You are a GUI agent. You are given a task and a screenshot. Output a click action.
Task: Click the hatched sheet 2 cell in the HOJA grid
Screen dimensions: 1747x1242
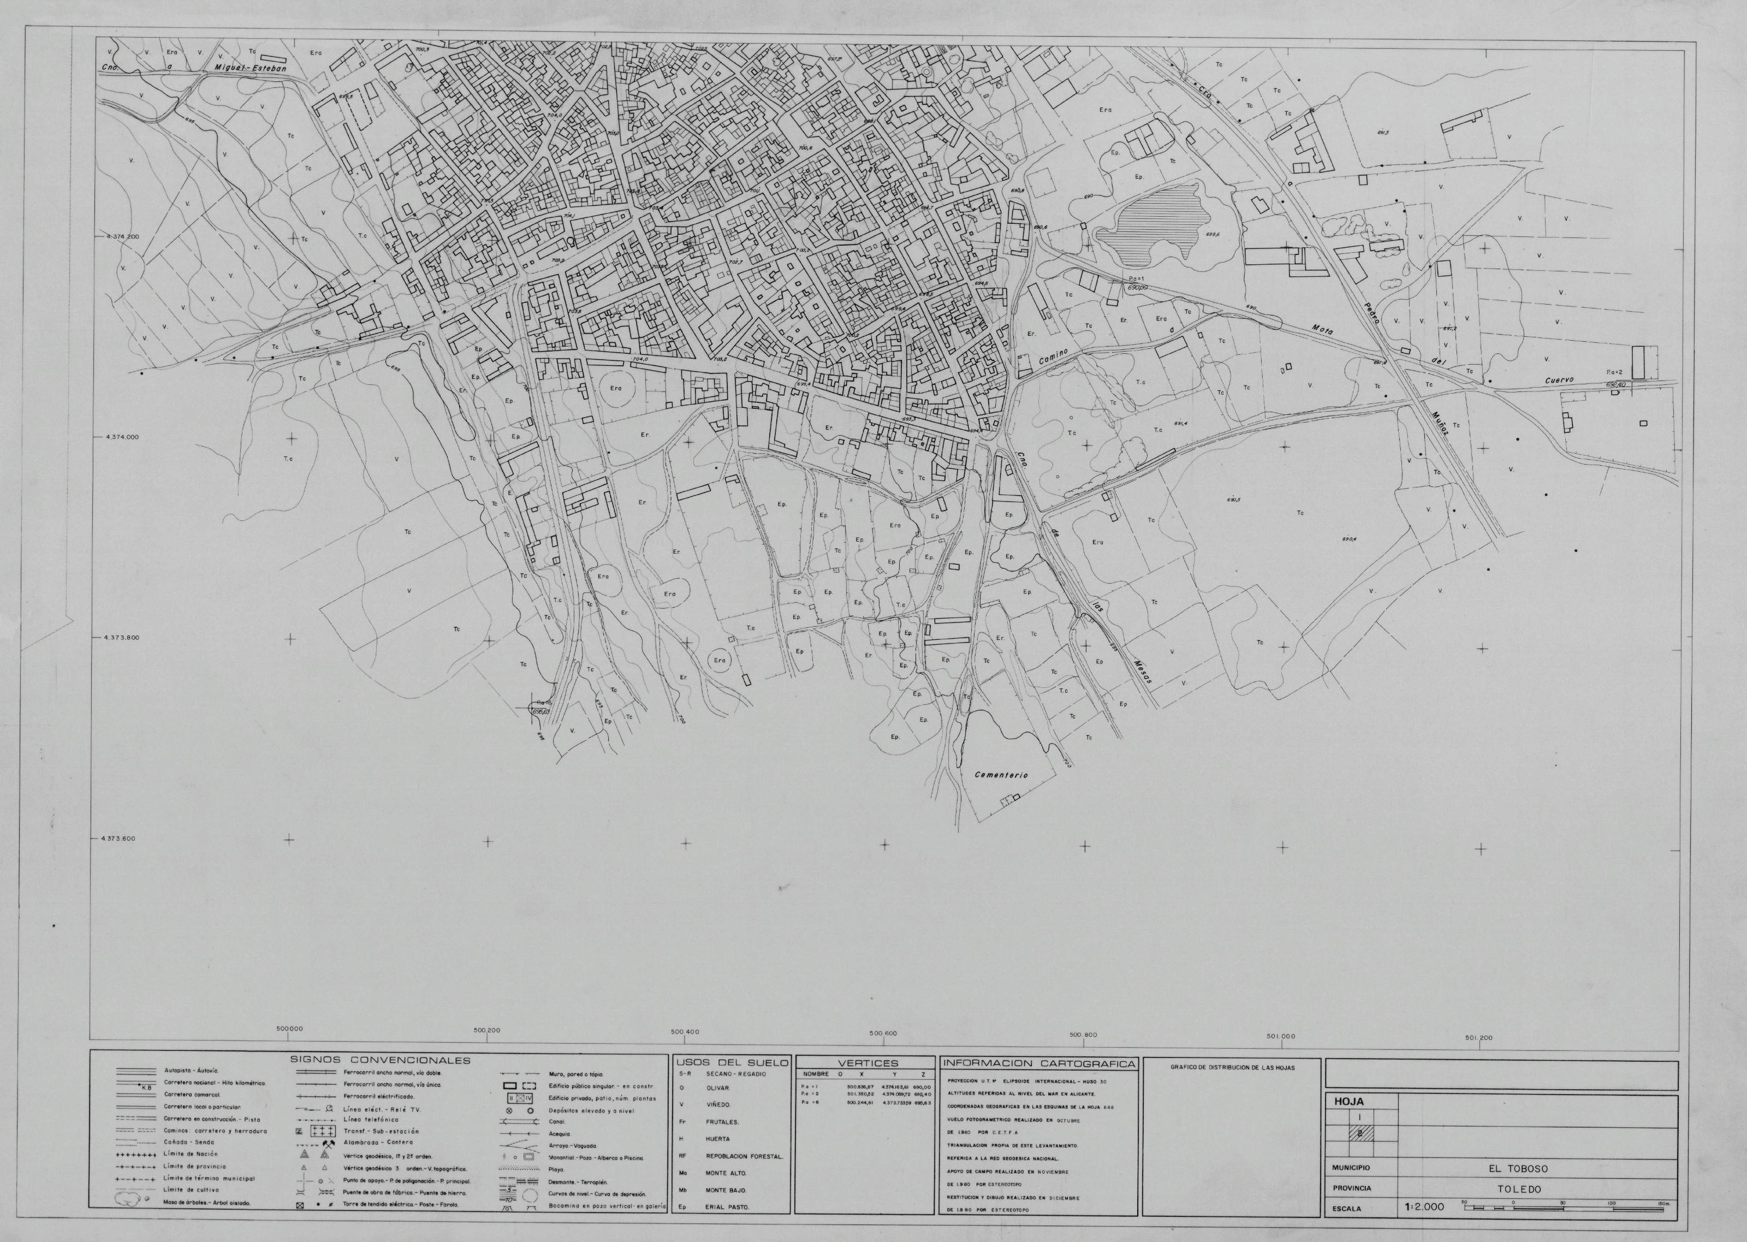(x=1362, y=1133)
